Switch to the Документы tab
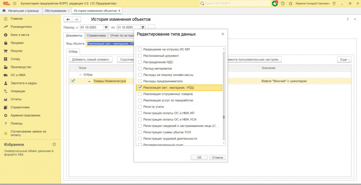The image size is (361, 185). [x=74, y=36]
